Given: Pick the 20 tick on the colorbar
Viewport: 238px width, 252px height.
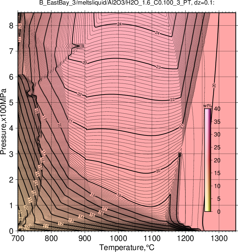Looking at the screenshot, I should pyautogui.click(x=217, y=160).
